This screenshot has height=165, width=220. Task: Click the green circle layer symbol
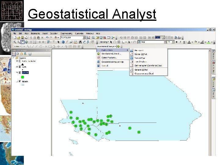(22, 77)
